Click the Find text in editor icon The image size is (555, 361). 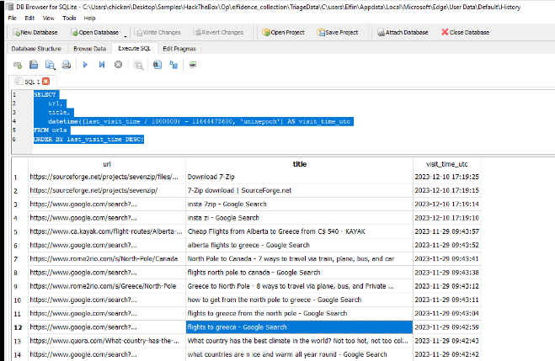tap(157, 65)
